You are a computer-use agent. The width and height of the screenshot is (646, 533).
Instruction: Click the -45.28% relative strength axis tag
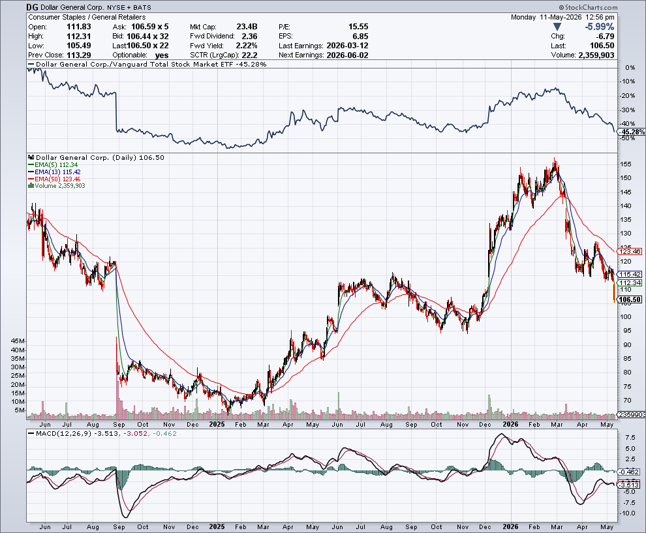tap(632, 132)
